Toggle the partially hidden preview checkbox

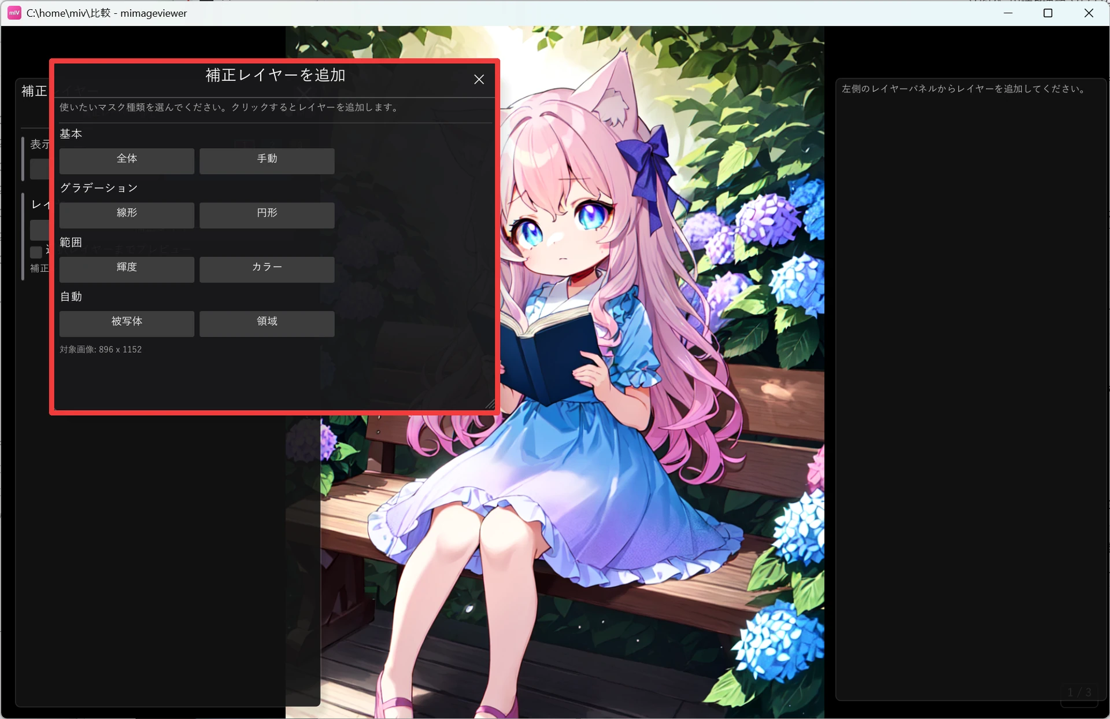point(36,252)
